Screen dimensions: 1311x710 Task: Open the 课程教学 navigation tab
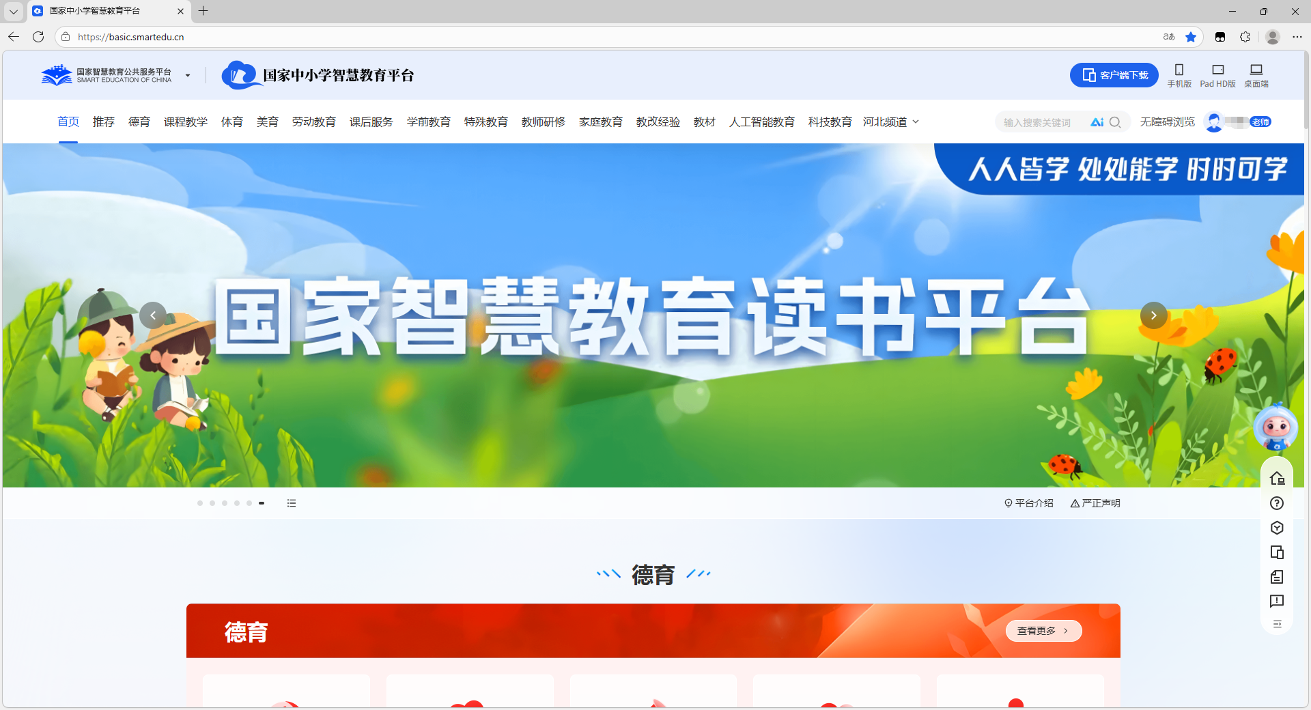[x=186, y=122]
